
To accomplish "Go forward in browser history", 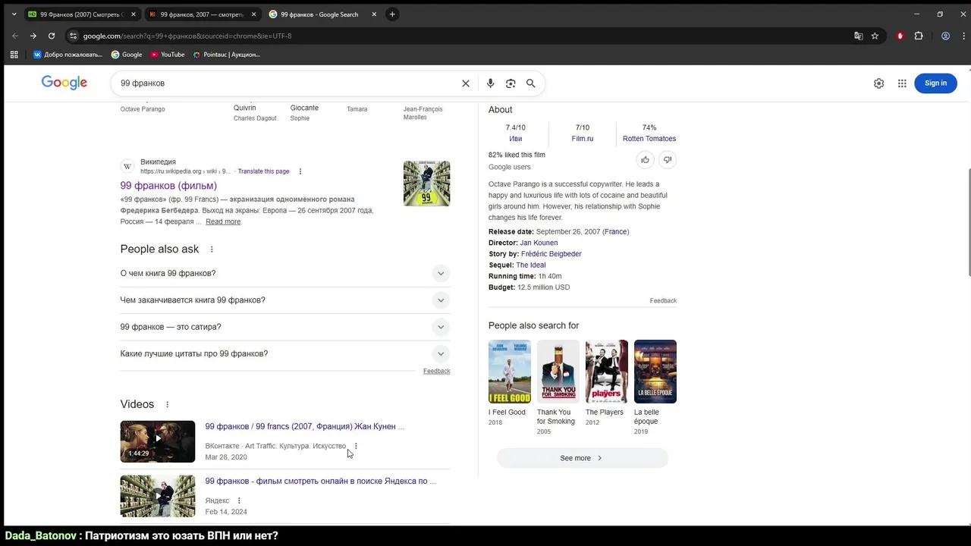I will (x=33, y=36).
